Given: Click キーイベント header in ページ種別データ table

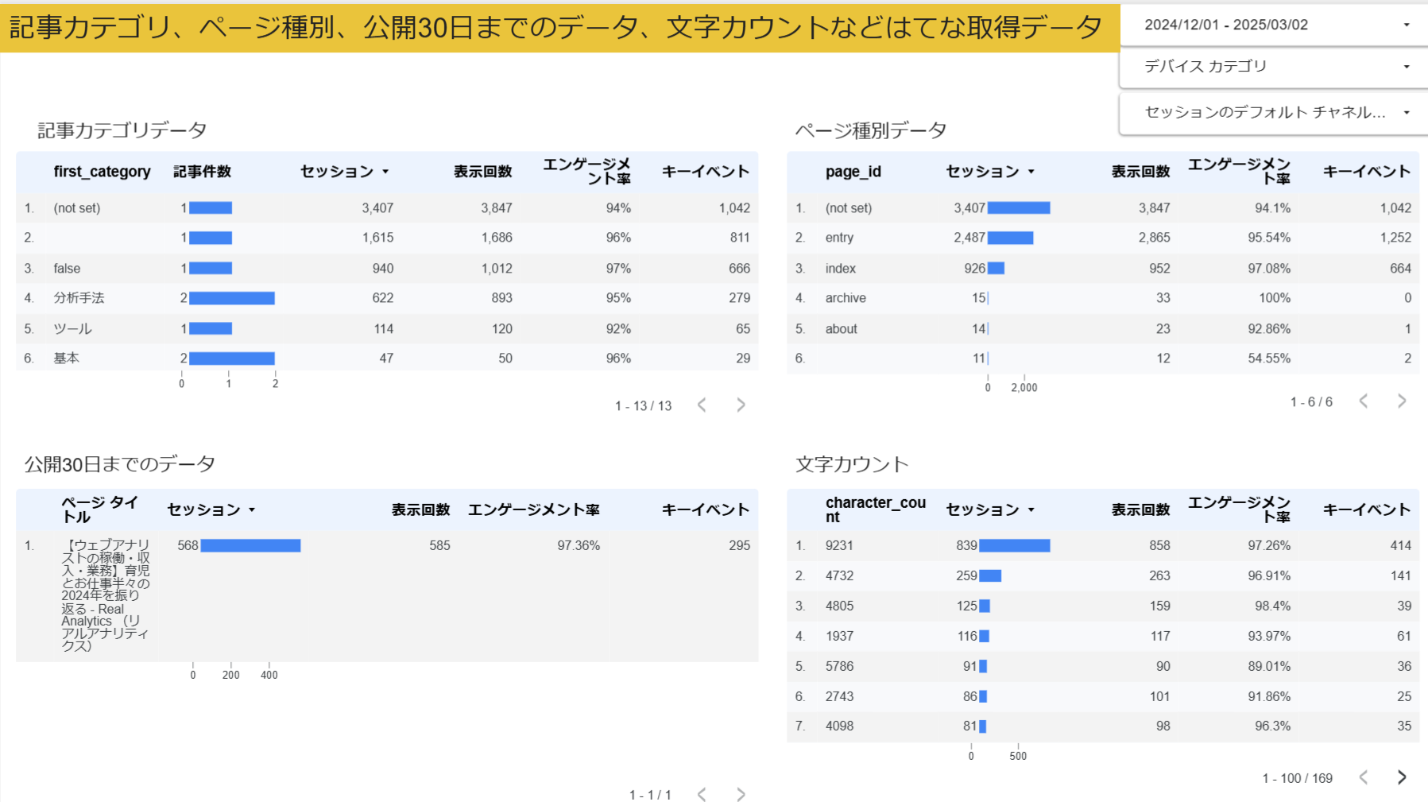Looking at the screenshot, I should click(1367, 172).
